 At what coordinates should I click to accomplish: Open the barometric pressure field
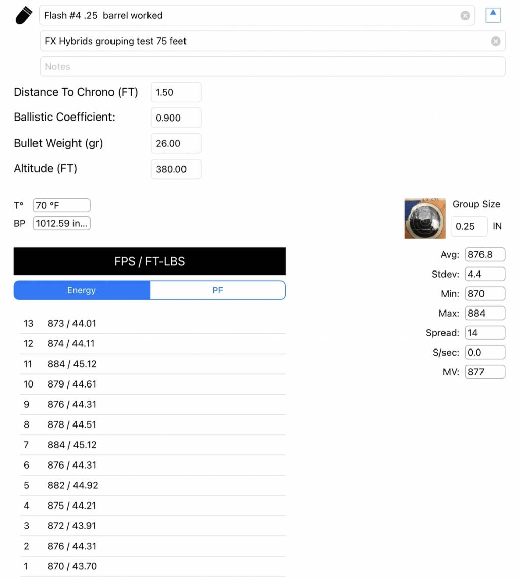[61, 223]
